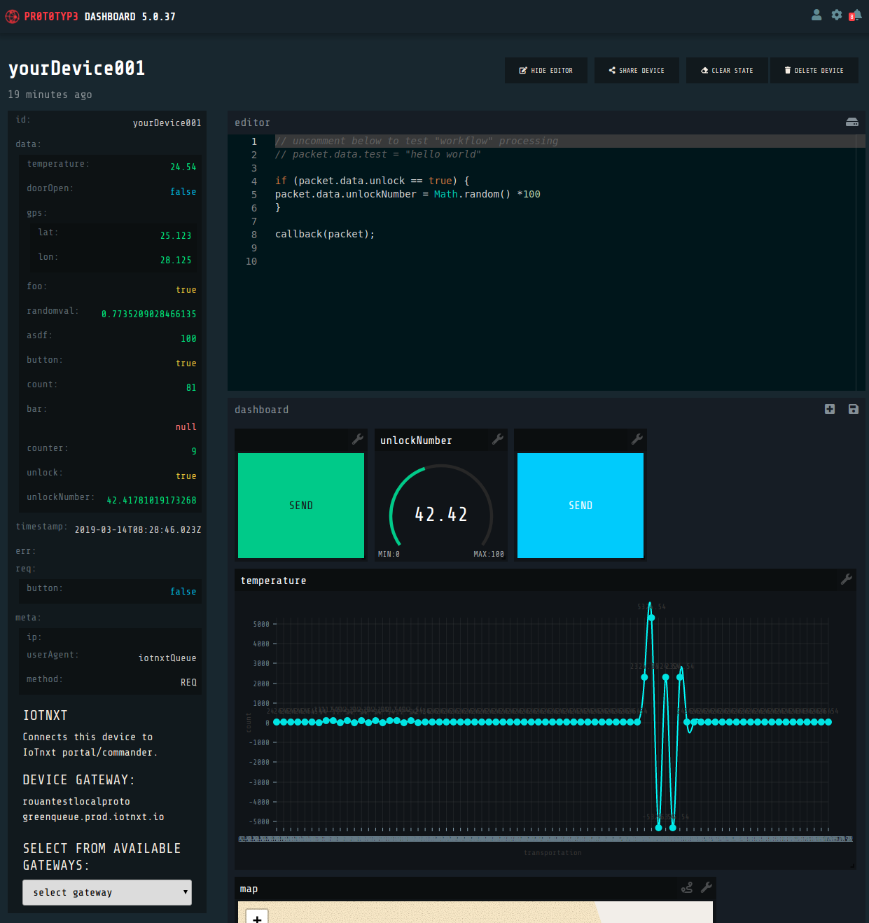The image size is (869, 923).
Task: Click the temperature chart range bar
Action: 545,838
